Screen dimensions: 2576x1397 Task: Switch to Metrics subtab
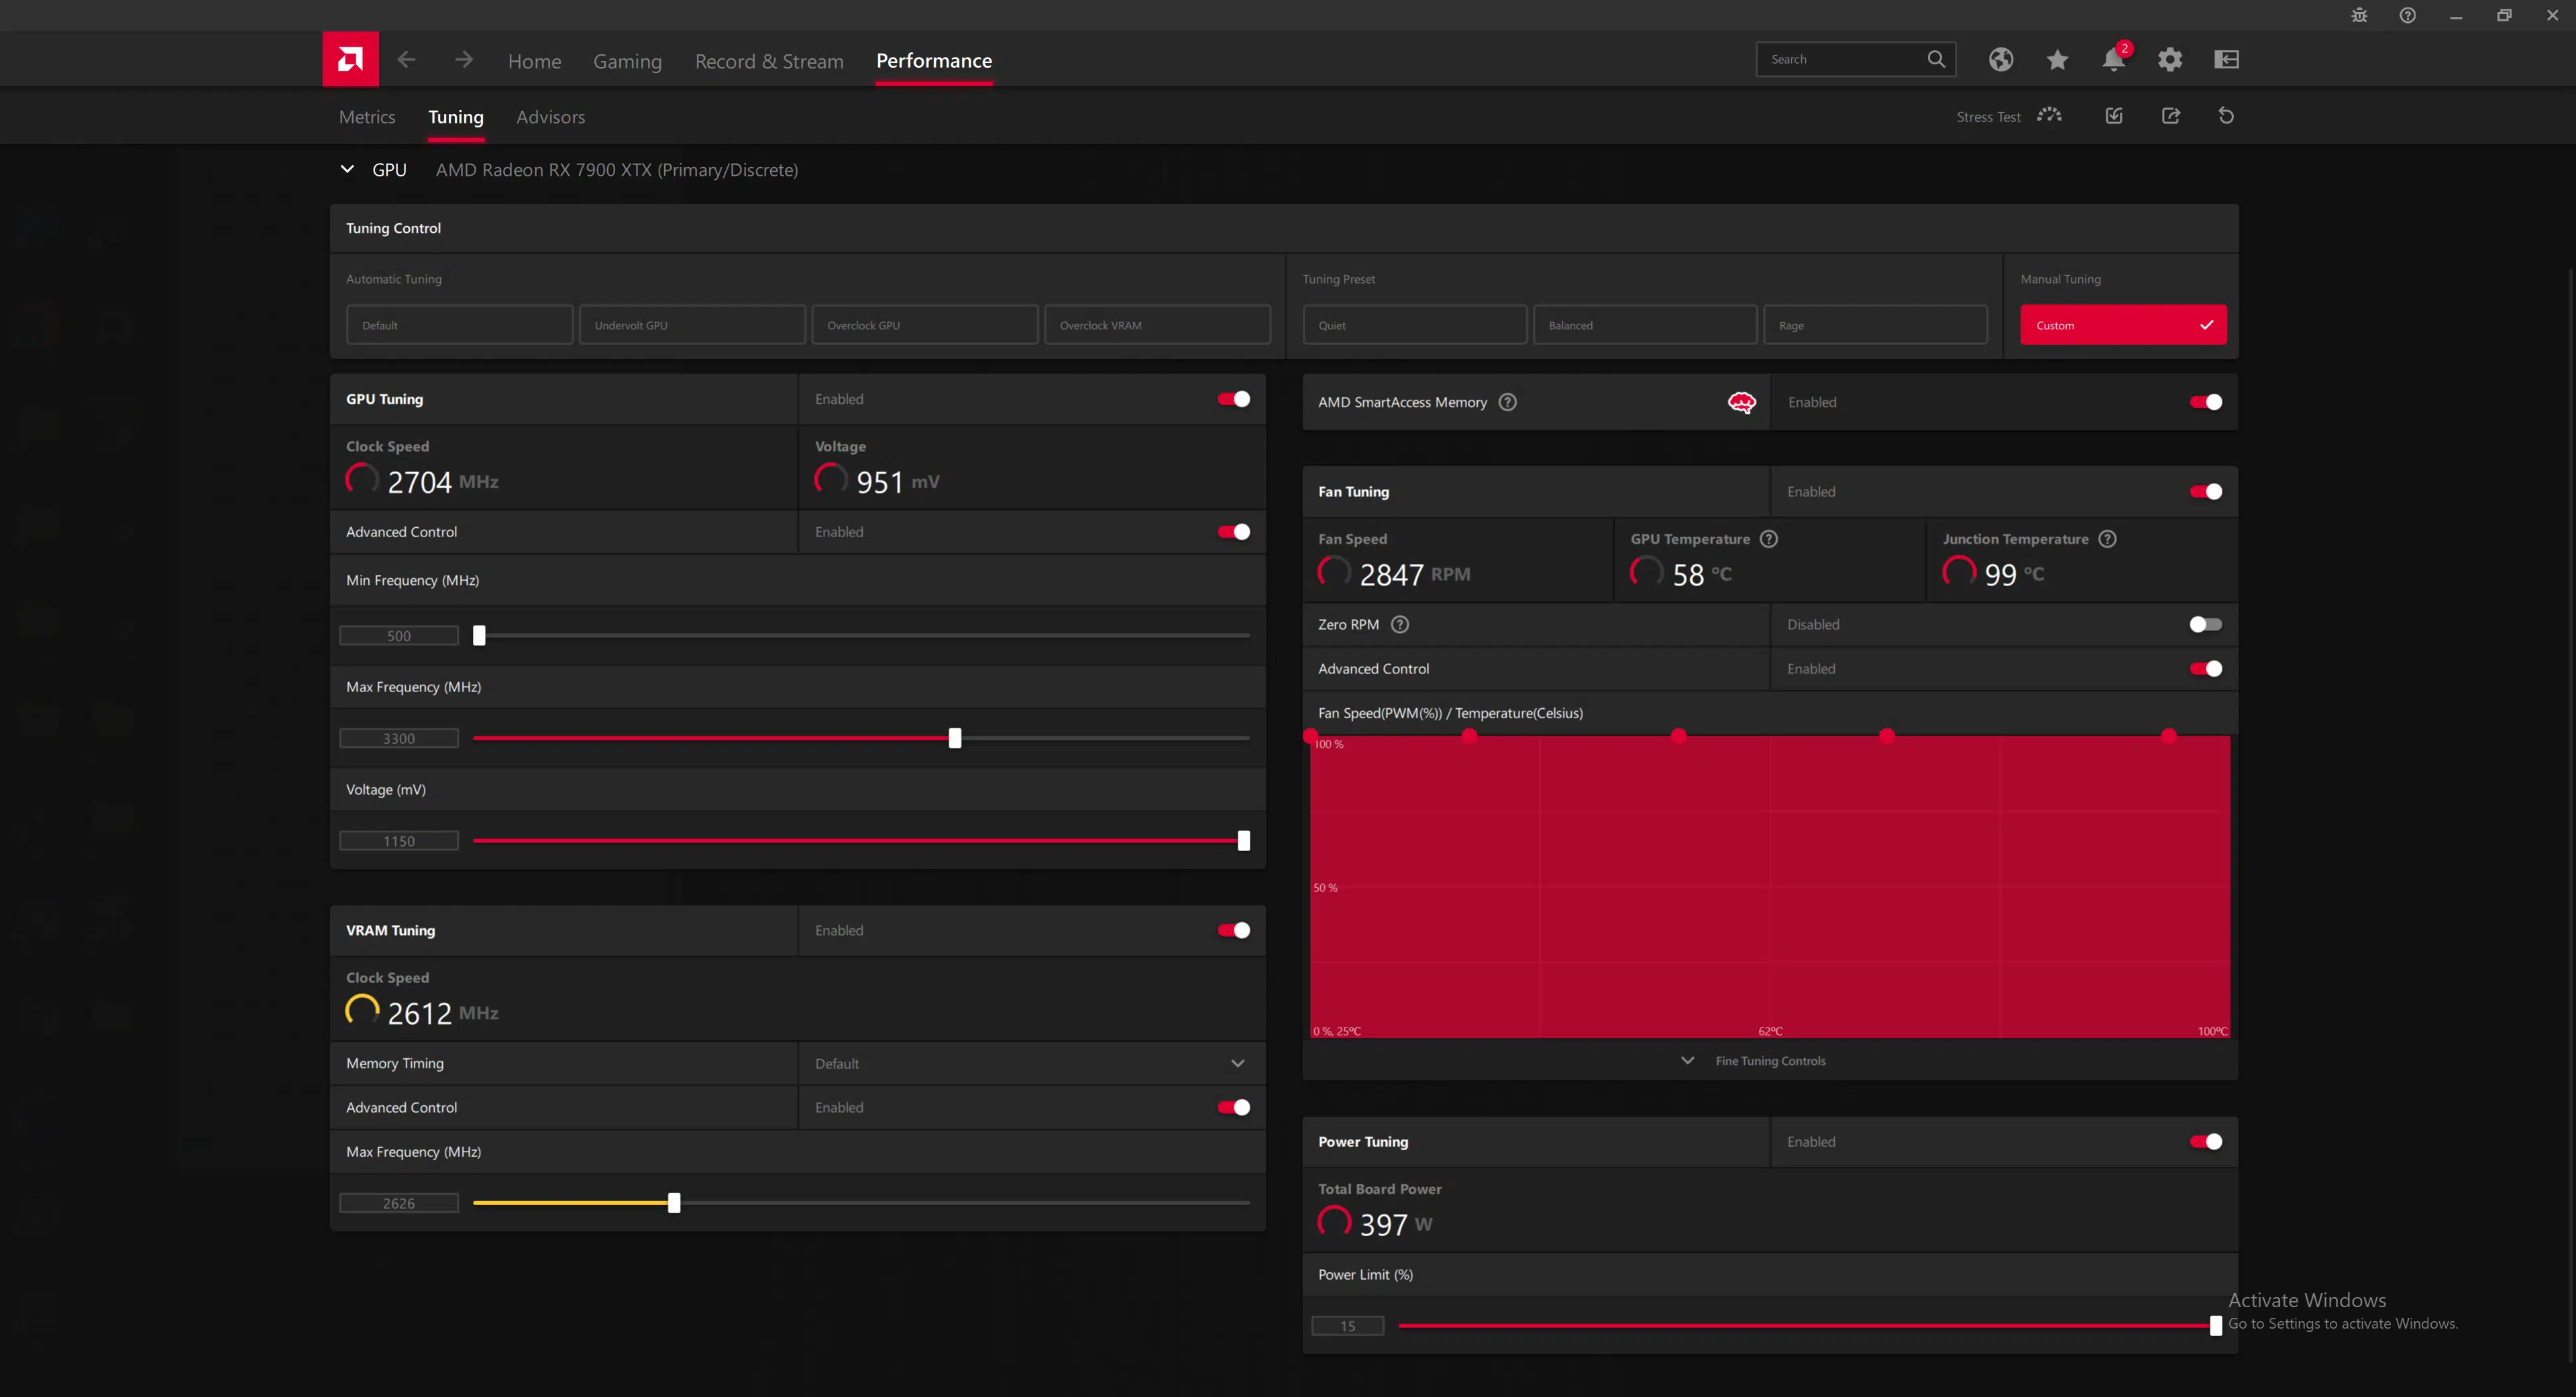[367, 117]
